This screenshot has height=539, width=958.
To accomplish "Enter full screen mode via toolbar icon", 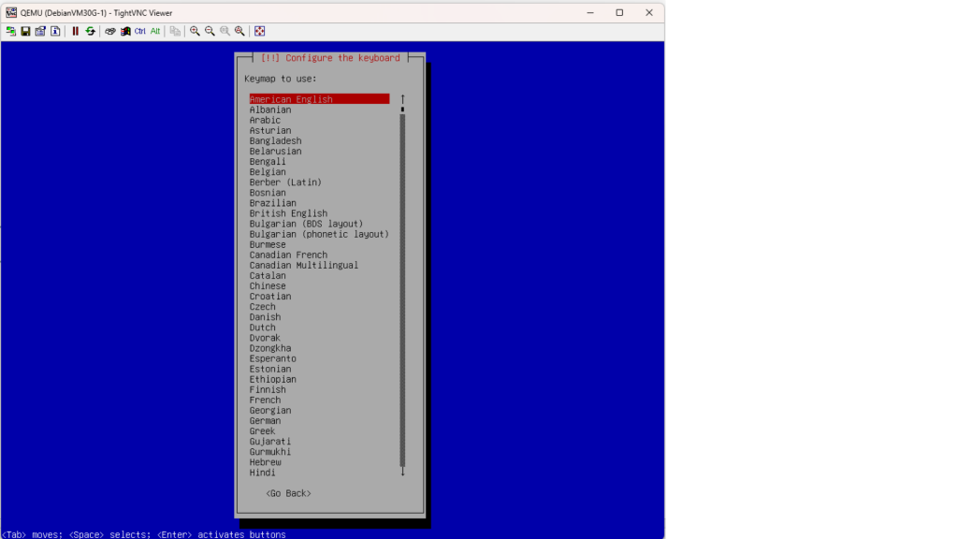I will tap(260, 31).
